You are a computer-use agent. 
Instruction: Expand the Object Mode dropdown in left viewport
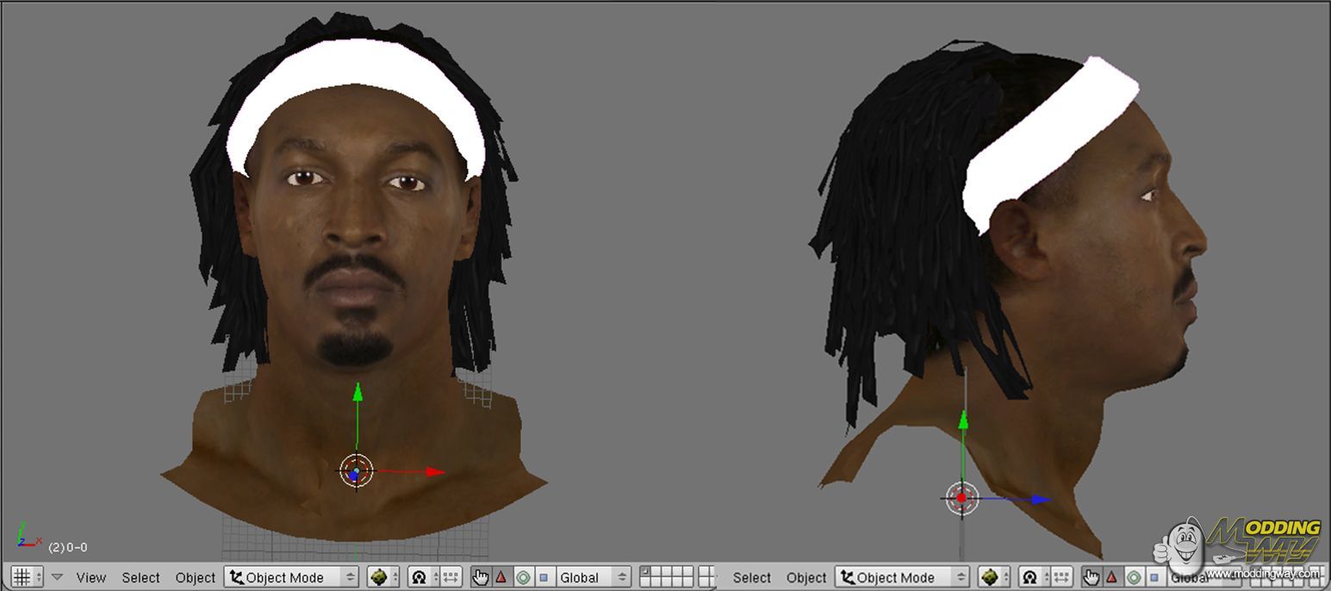pyautogui.click(x=292, y=577)
